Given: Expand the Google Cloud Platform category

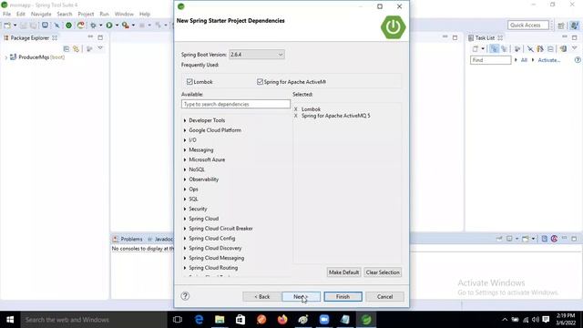Looking at the screenshot, I should 185,130.
